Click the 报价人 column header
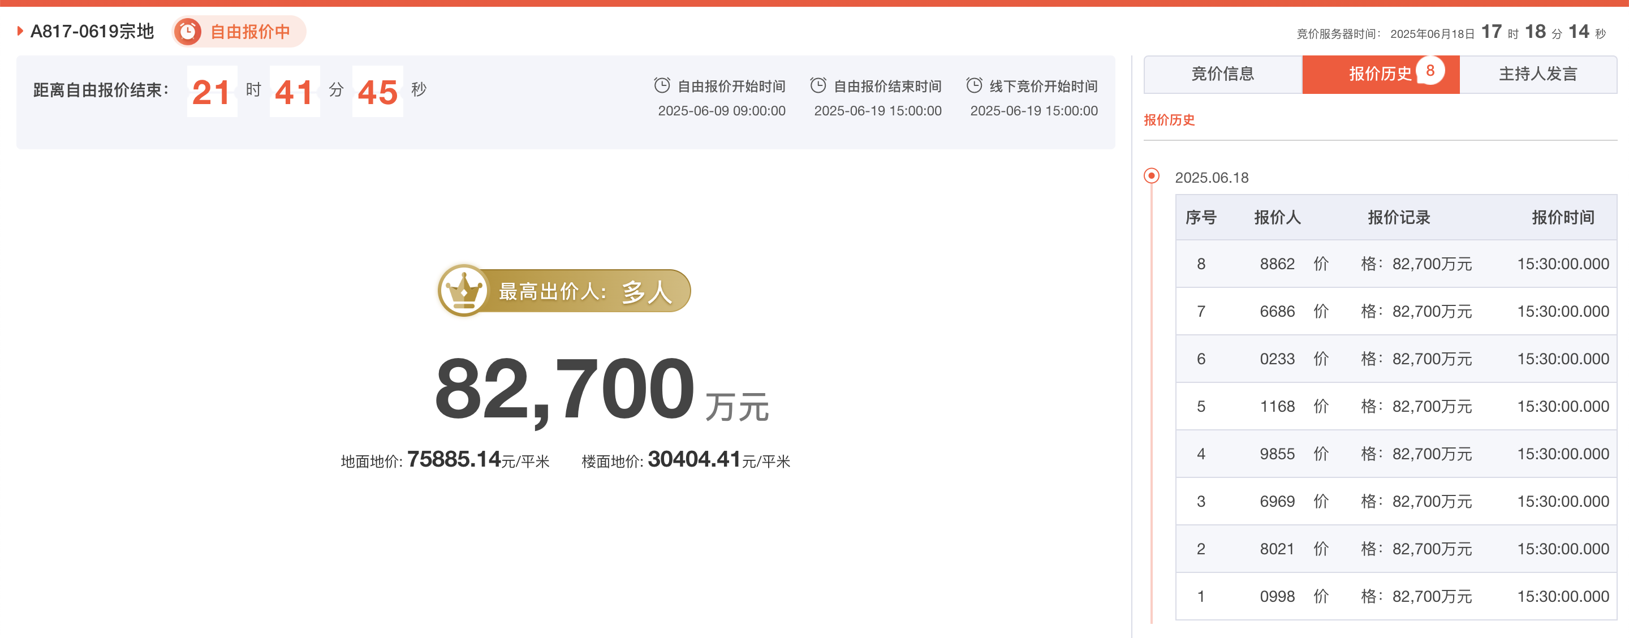This screenshot has height=638, width=1629. tap(1277, 218)
